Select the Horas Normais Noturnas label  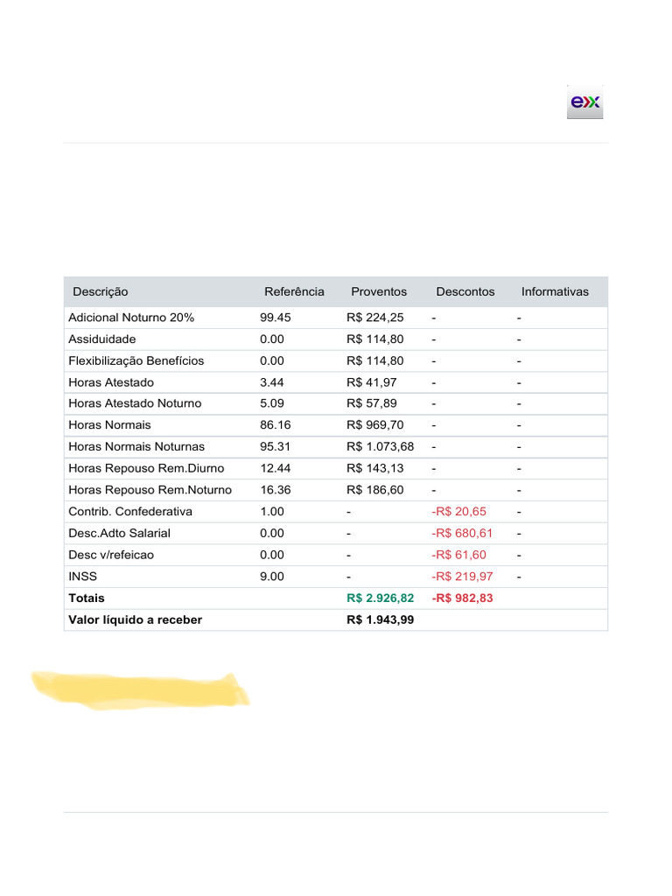136,446
